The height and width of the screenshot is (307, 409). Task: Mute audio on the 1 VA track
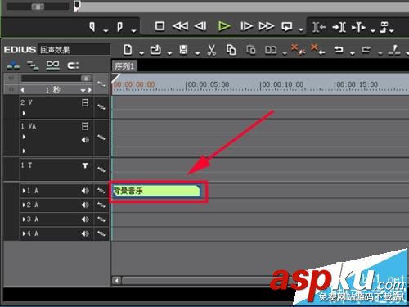point(85,140)
